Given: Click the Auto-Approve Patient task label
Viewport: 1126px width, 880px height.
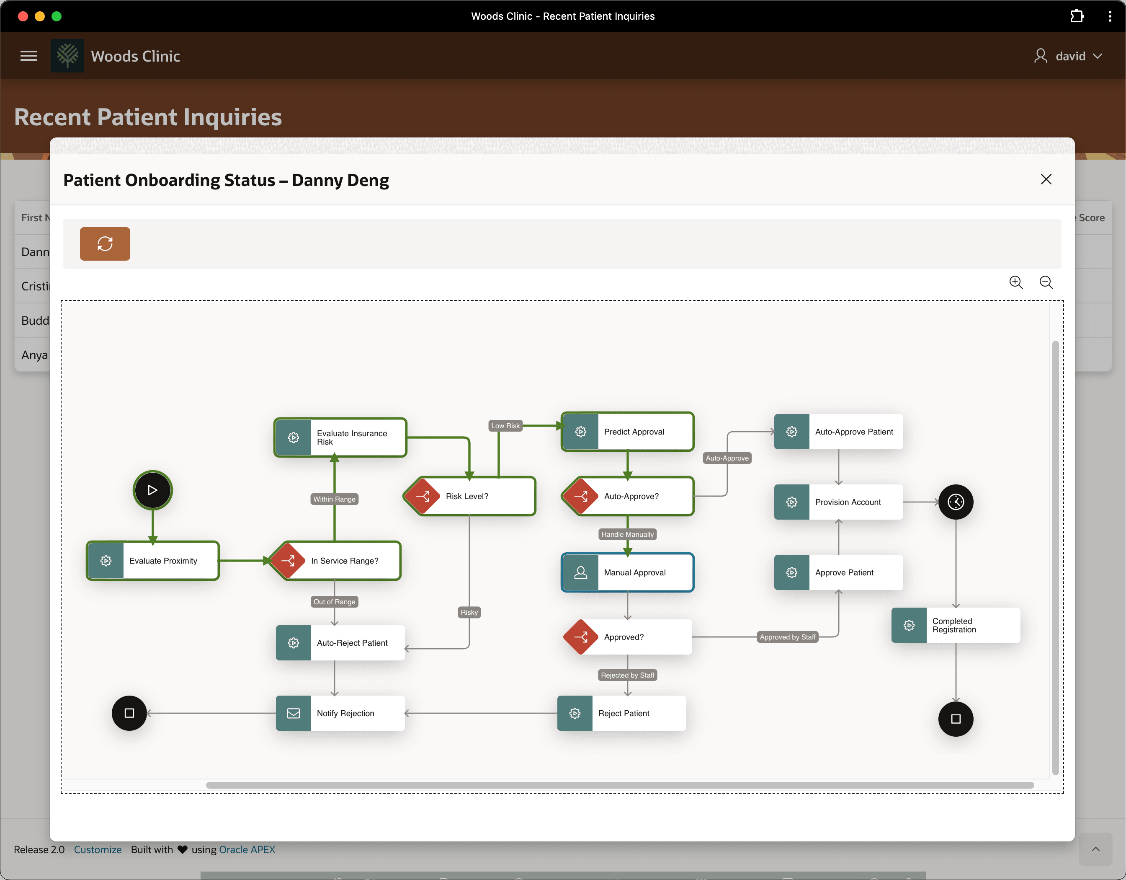Looking at the screenshot, I should 854,432.
